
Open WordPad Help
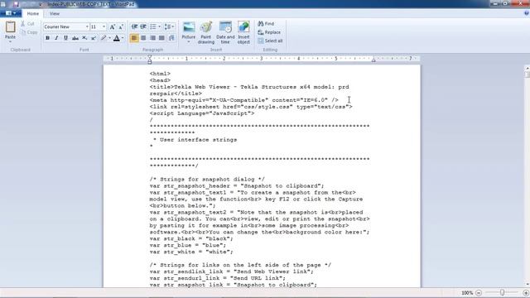coord(527,13)
